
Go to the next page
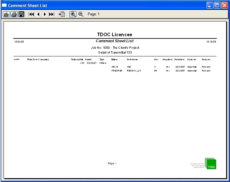(x=45, y=14)
